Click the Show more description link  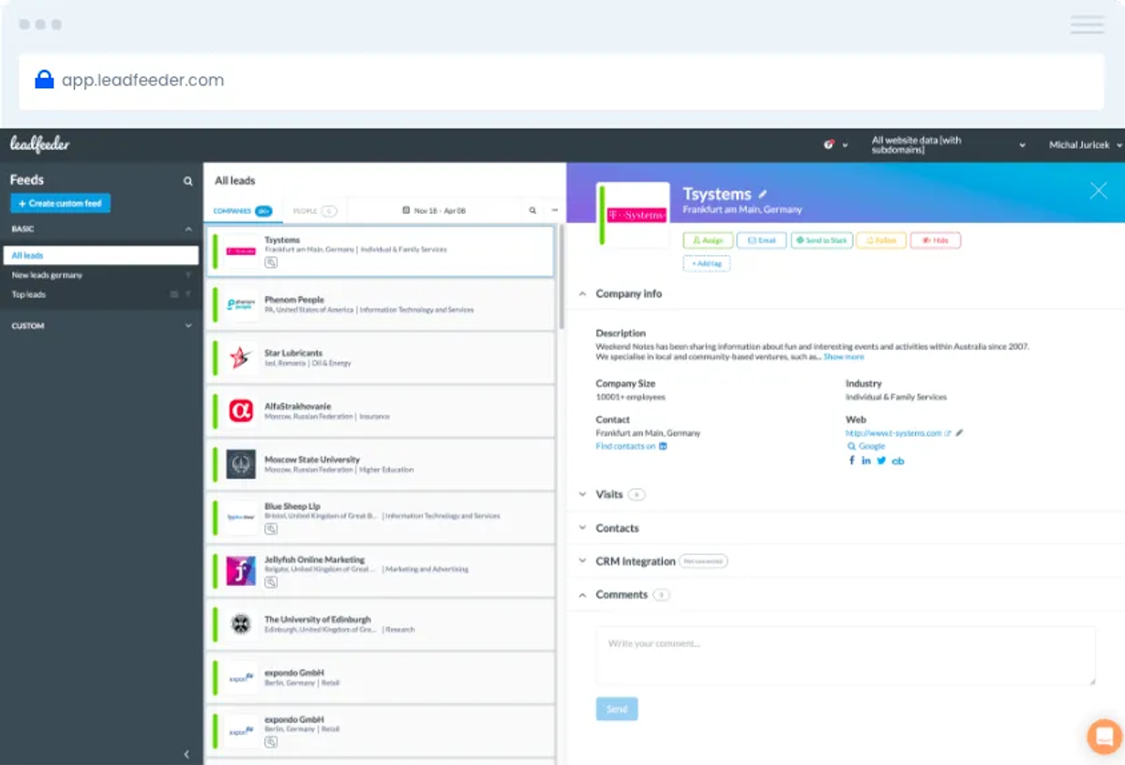click(x=844, y=356)
